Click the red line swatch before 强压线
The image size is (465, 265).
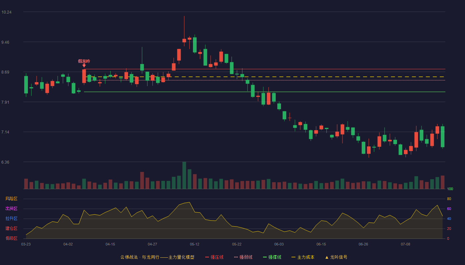coord(207,257)
